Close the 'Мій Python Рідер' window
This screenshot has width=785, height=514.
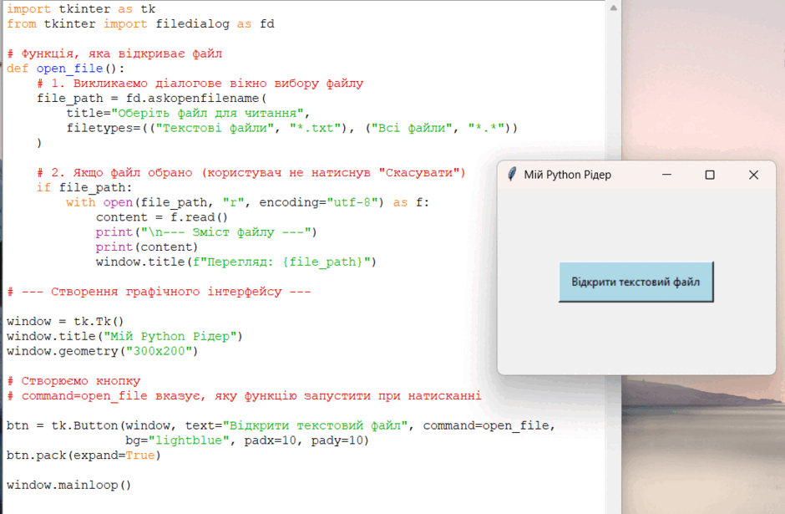click(753, 175)
